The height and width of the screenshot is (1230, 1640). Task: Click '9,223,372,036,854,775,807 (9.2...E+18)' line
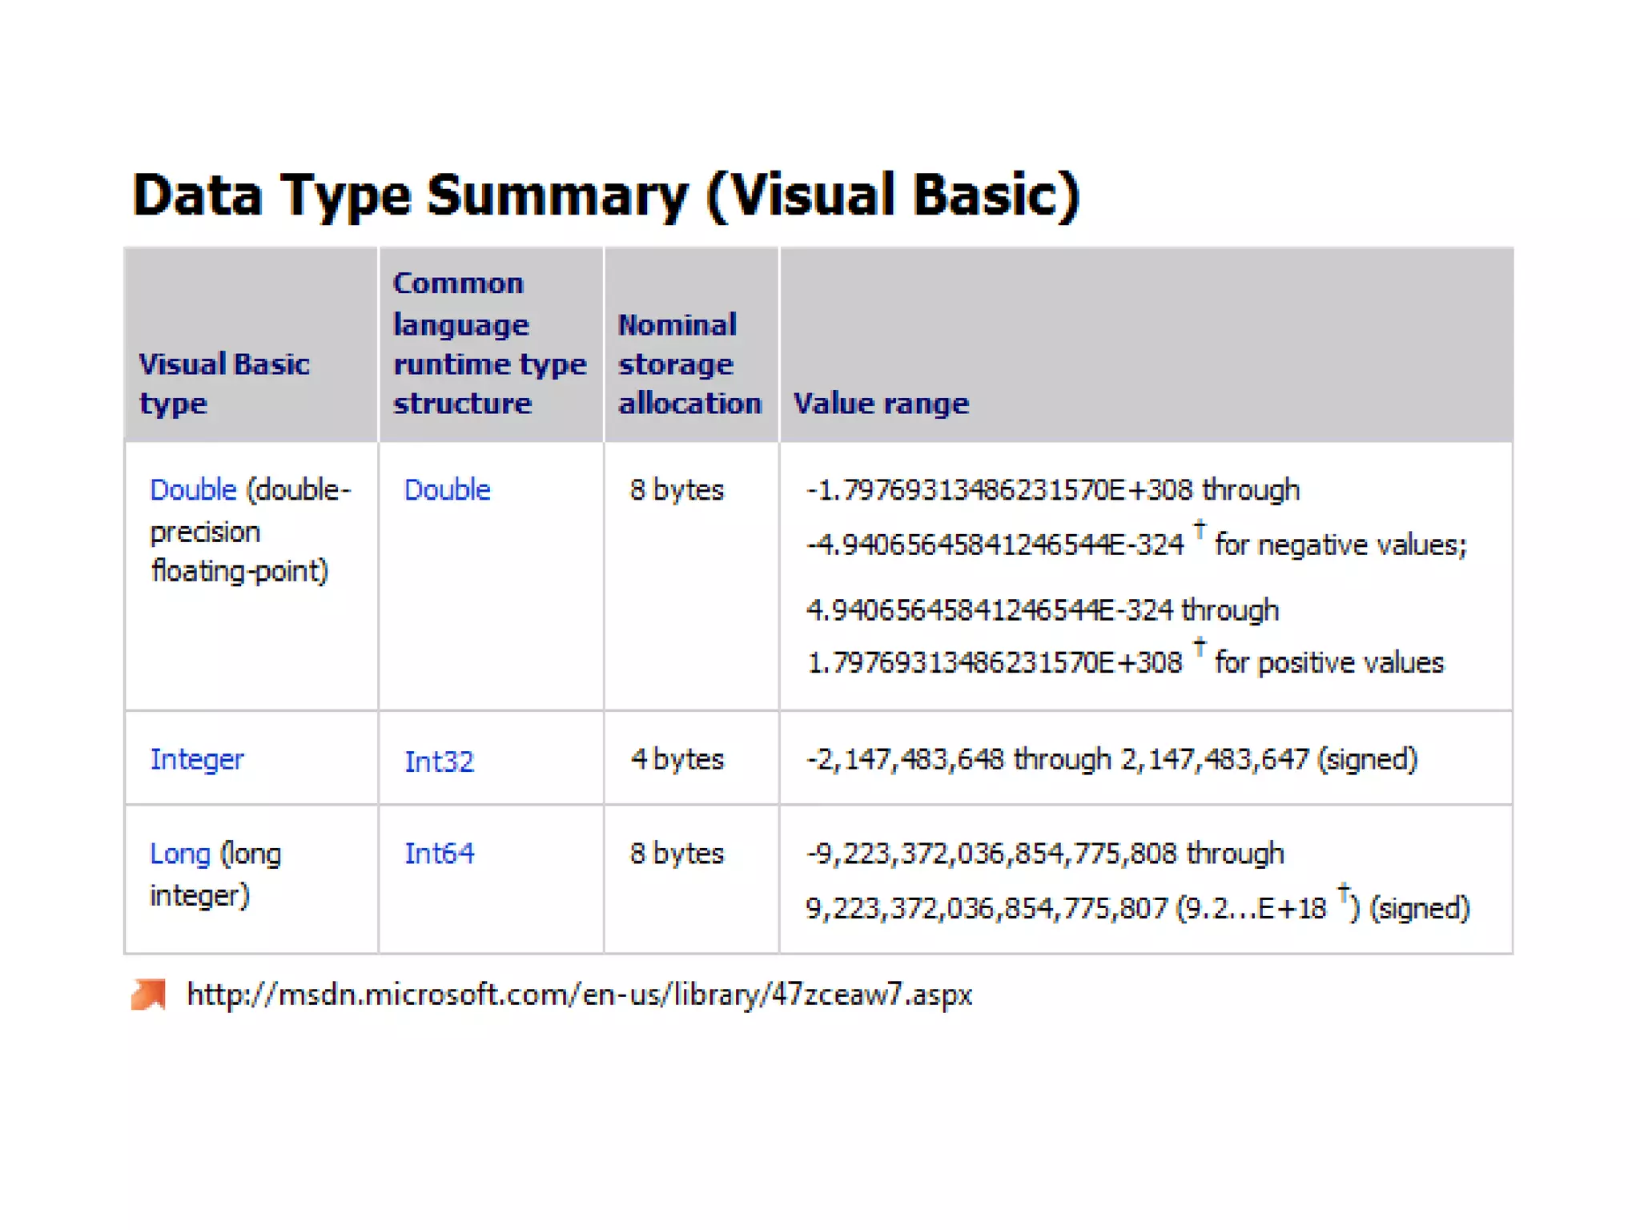coord(1138,906)
